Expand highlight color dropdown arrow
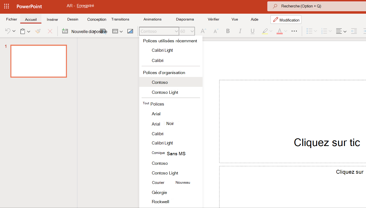Image resolution: width=366 pixels, height=208 pixels. click(x=271, y=31)
